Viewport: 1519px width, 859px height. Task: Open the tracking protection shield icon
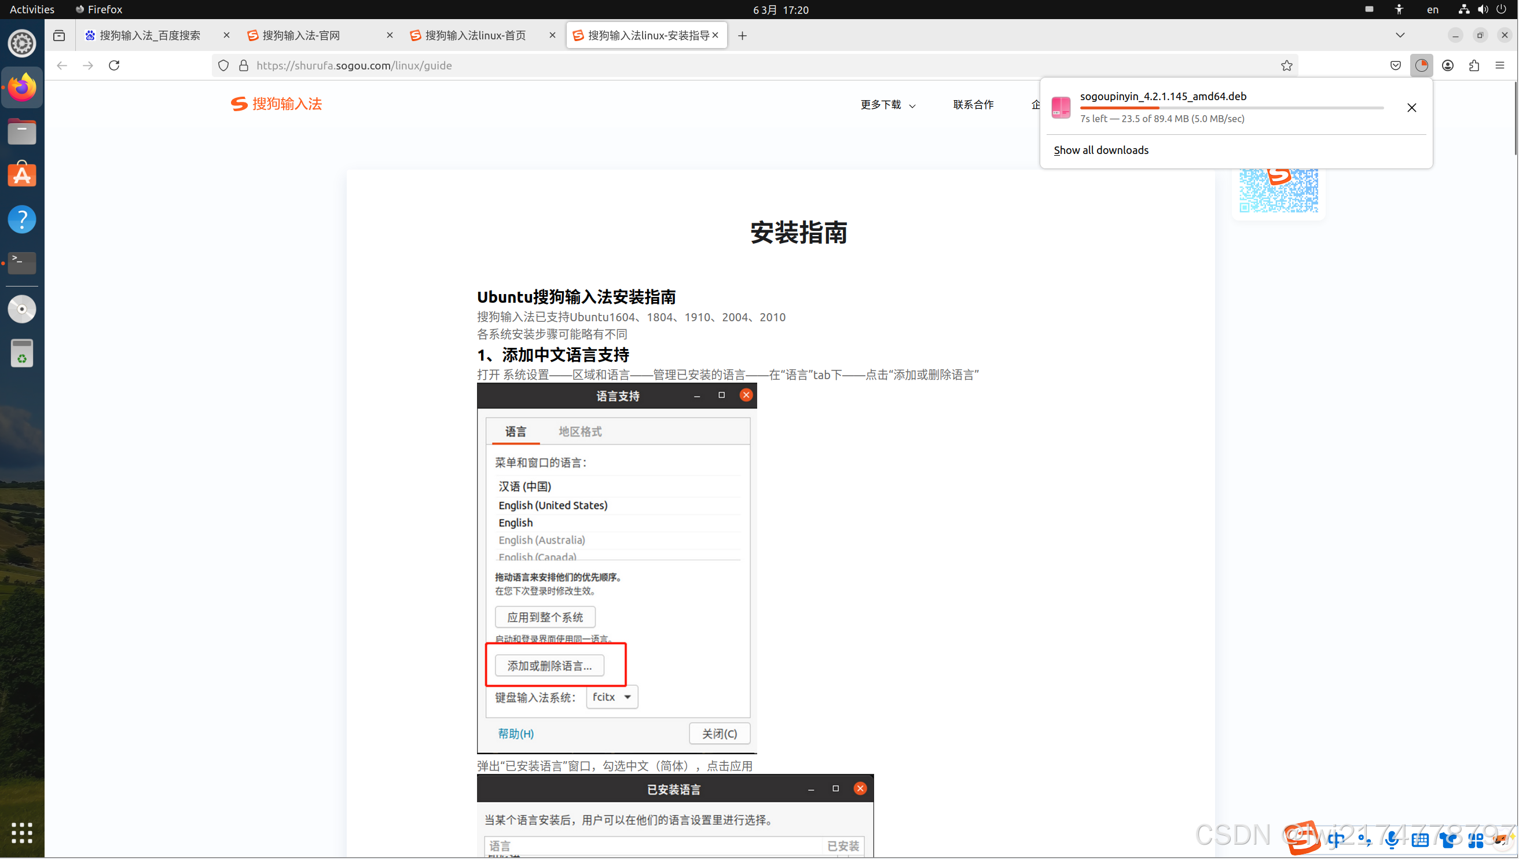tap(223, 65)
